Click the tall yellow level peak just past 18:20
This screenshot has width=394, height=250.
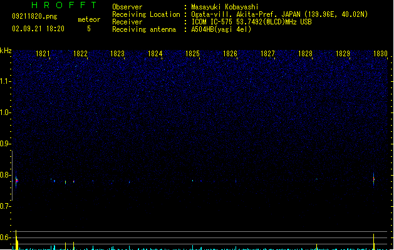click(x=16, y=240)
